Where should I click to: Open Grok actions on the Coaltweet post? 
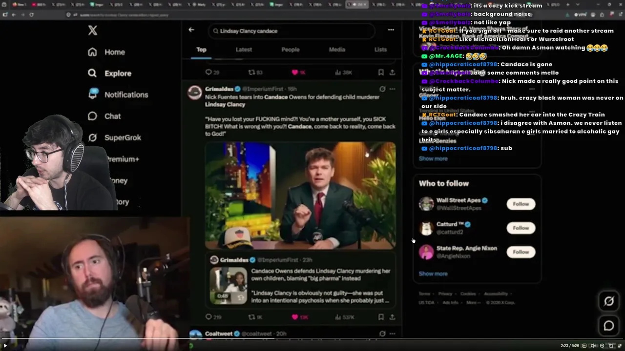point(382,333)
